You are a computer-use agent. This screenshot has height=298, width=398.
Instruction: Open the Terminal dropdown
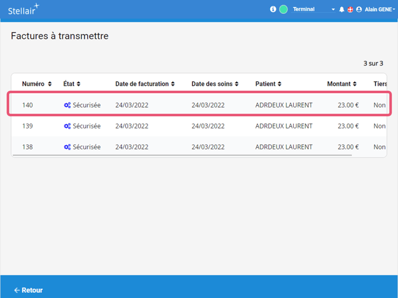point(314,10)
